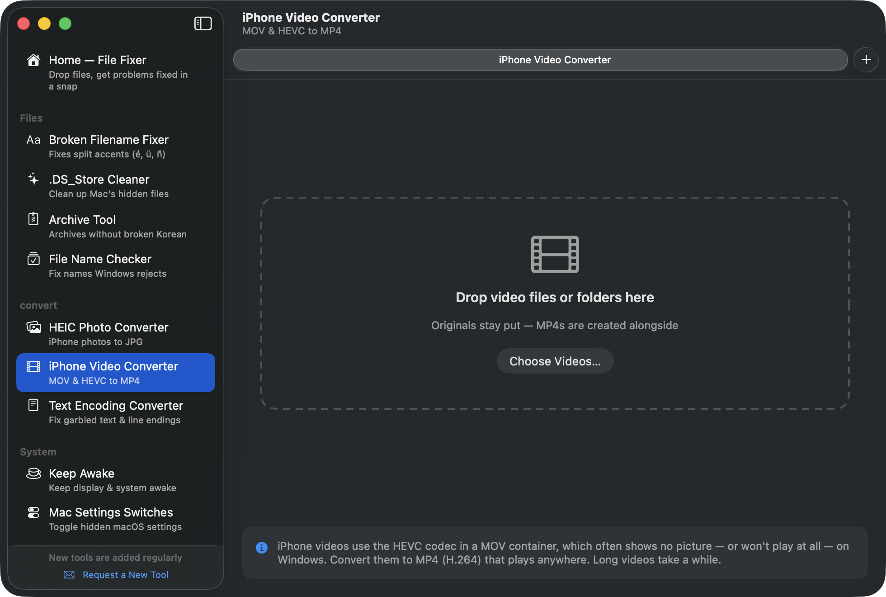Screen dimensions: 886x597
Task: Click 'New tools are added regularly' text
Action: pos(116,558)
